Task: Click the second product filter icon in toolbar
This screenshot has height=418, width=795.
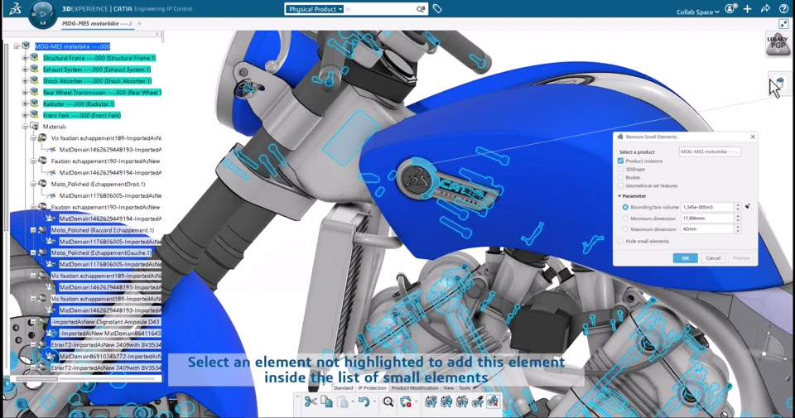Action: pos(446,401)
